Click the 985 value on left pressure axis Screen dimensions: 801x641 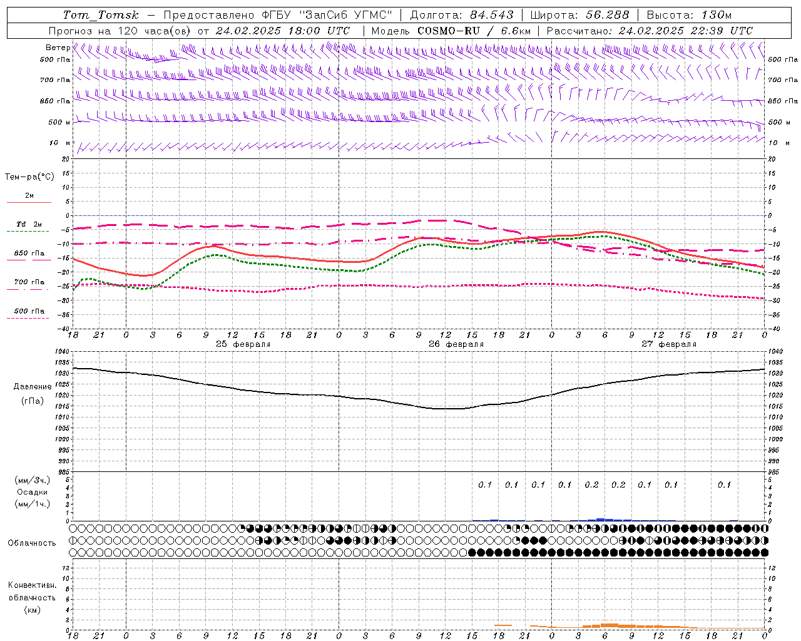click(x=64, y=472)
